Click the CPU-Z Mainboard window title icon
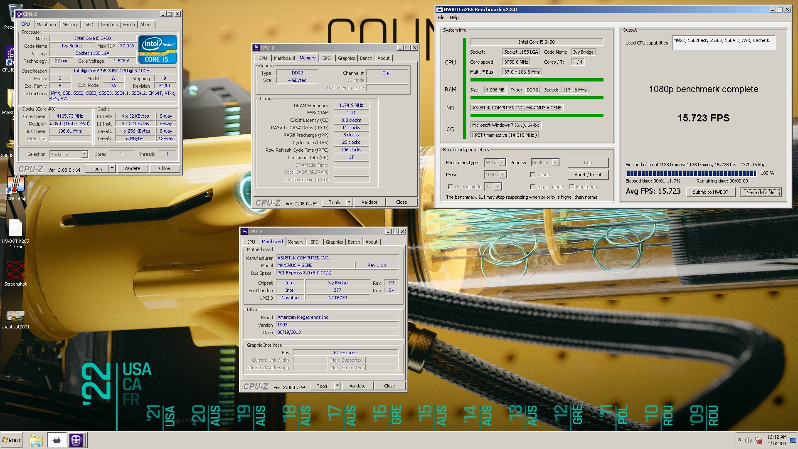The width and height of the screenshot is (798, 449). pos(244,232)
